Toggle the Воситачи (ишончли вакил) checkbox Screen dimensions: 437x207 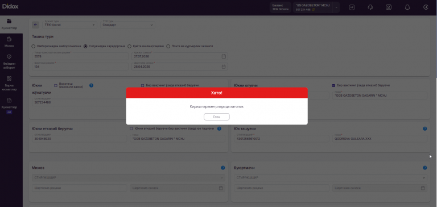(56, 85)
